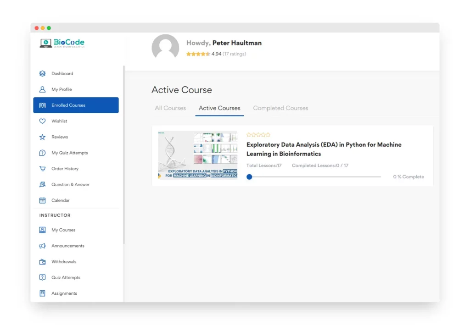The image size is (470, 325).
Task: Click the profile avatar picture
Action: coord(165,48)
